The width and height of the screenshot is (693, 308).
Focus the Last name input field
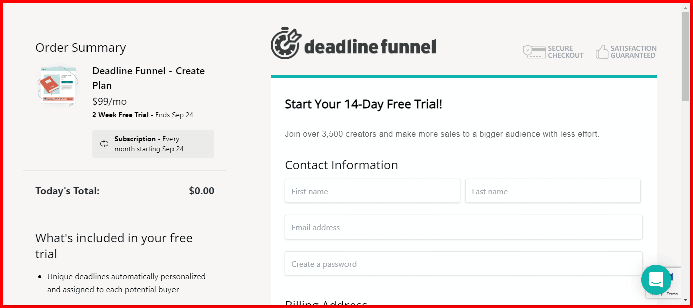(553, 191)
